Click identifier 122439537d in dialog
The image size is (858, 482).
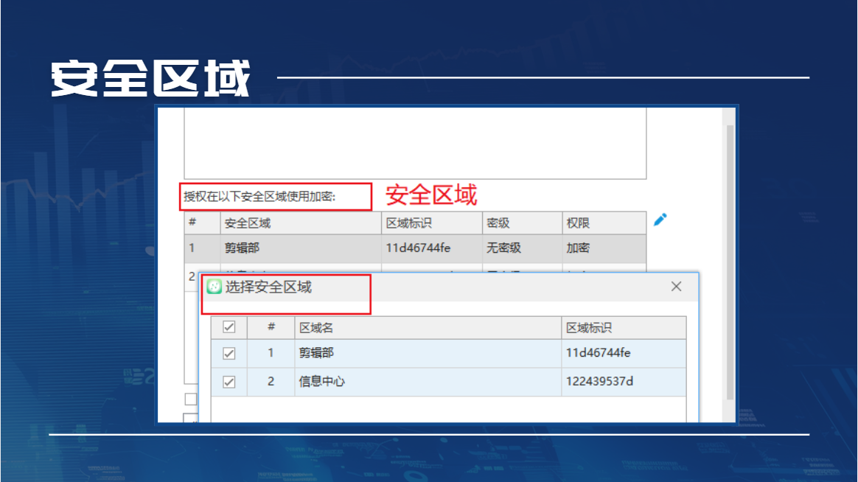pyautogui.click(x=600, y=381)
